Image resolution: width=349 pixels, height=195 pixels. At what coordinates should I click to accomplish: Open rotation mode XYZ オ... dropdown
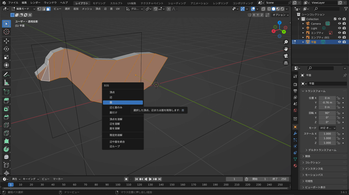point(327,128)
